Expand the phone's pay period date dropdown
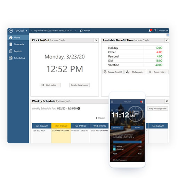The width and height of the screenshot is (178, 178). (134, 137)
